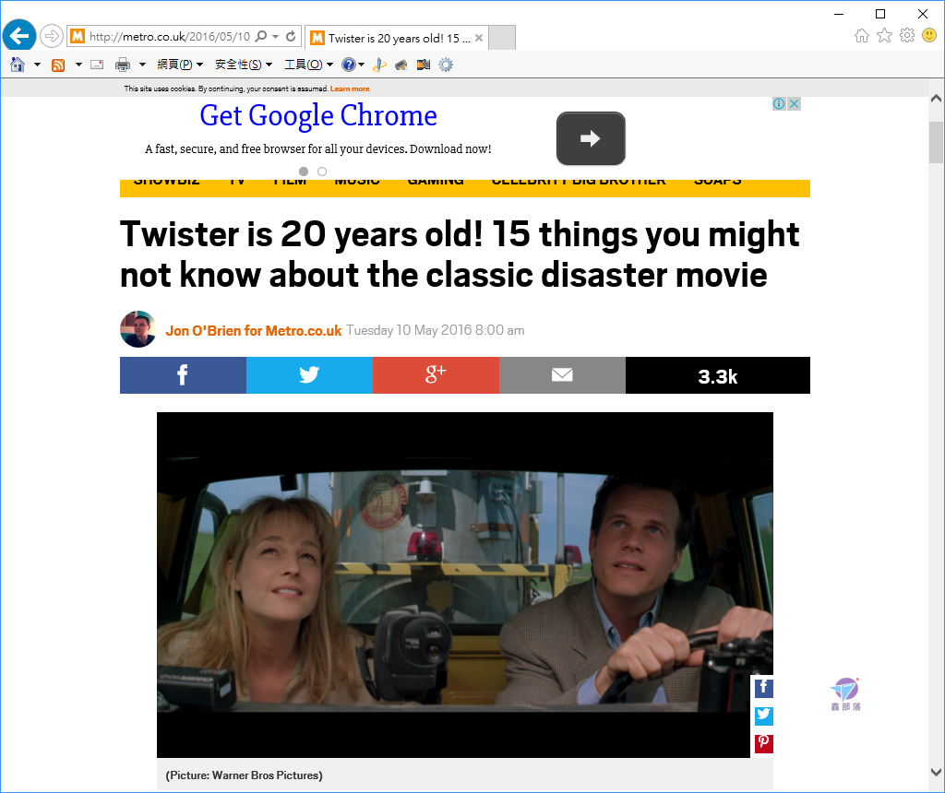Viewport: 945px width, 793px height.
Task: Share article on Facebook bar button
Action: (x=183, y=375)
